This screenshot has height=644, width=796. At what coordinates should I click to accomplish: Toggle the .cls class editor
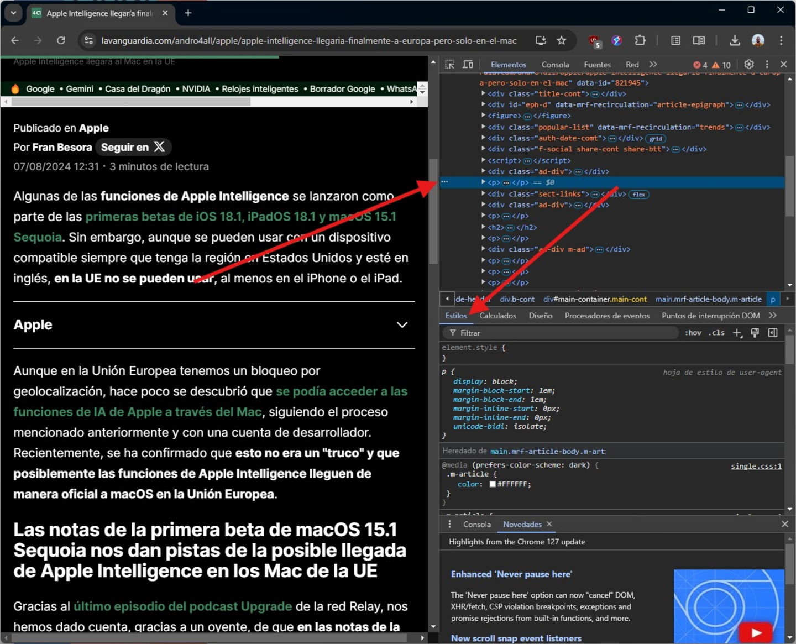[x=716, y=333]
